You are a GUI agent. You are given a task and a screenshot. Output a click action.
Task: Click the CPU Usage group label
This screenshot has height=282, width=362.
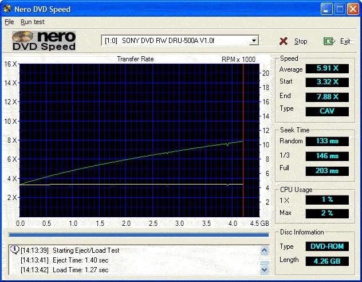296,190
